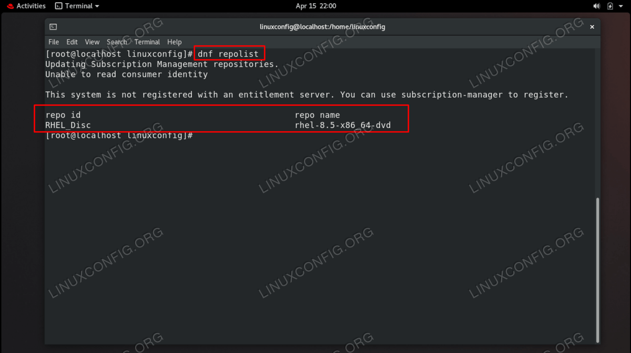Click 'This system is not registered' line

pos(307,95)
